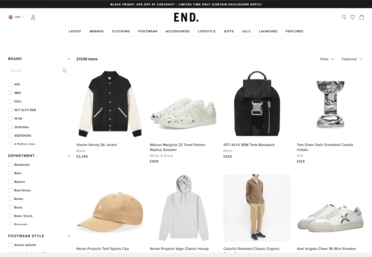Open the wishlist heart icon

click(353, 17)
